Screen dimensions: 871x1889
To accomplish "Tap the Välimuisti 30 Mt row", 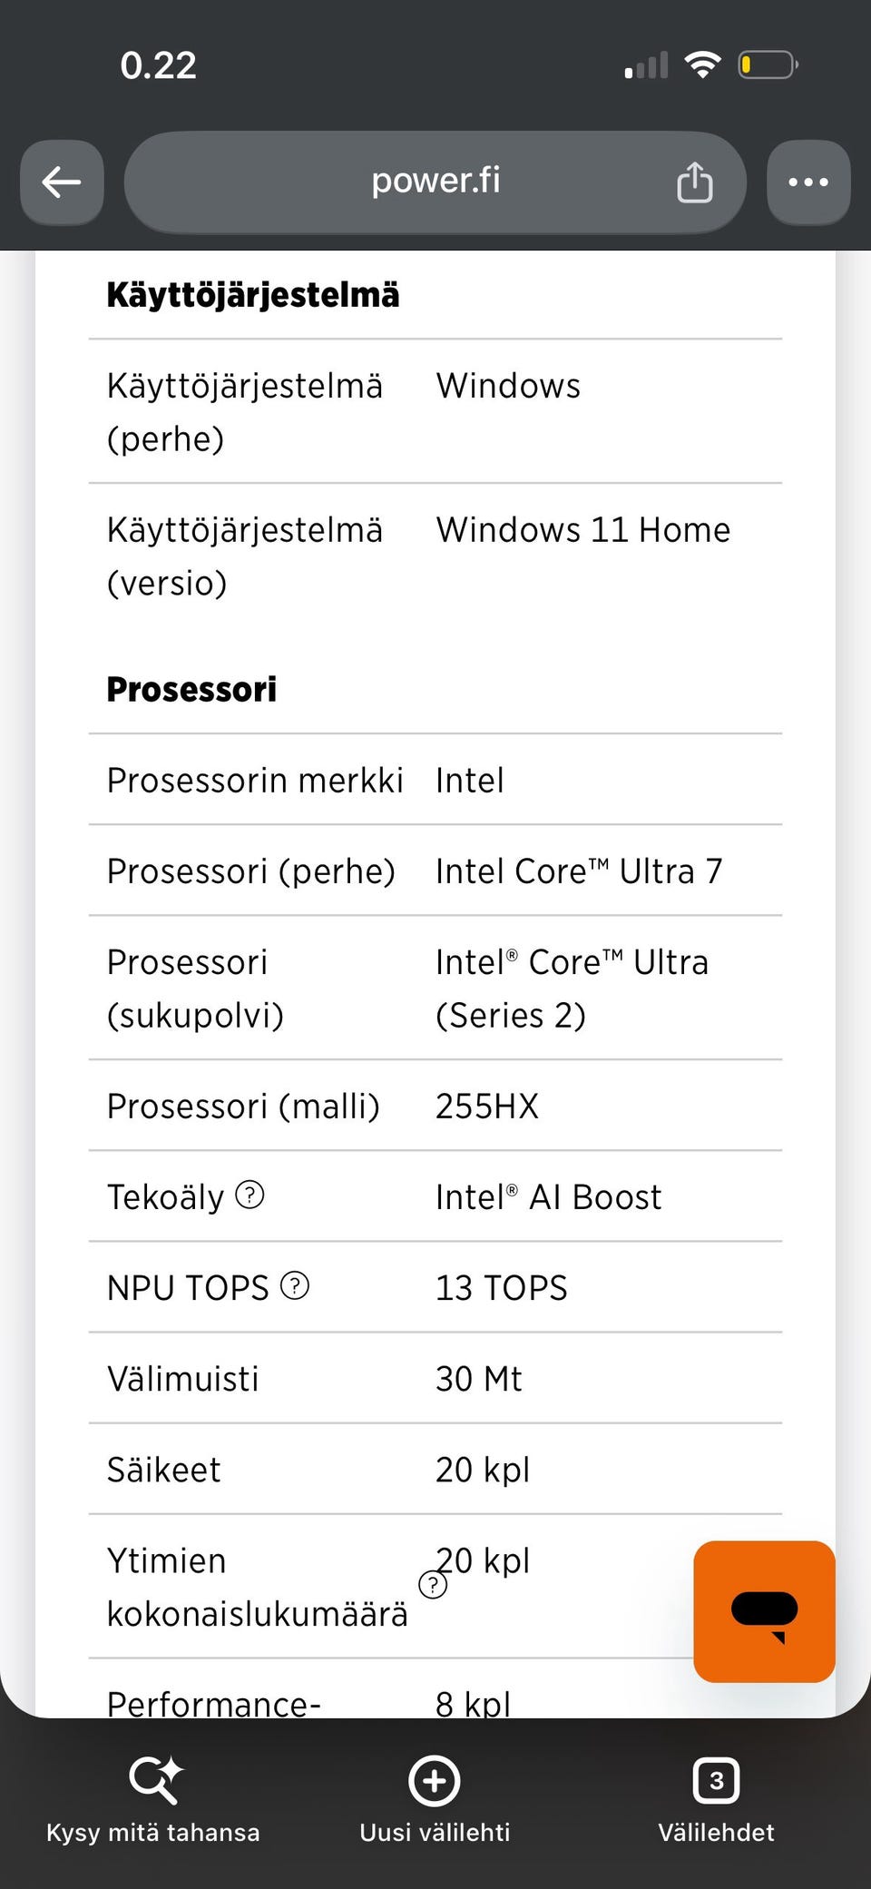I will click(x=435, y=1378).
